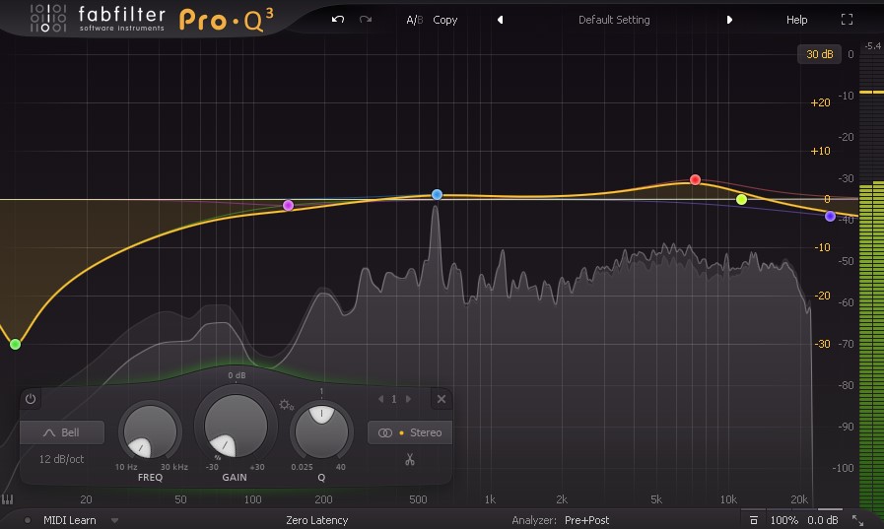The height and width of the screenshot is (529, 884).
Task: Toggle the MIDI Learn button
Action: coord(69,520)
